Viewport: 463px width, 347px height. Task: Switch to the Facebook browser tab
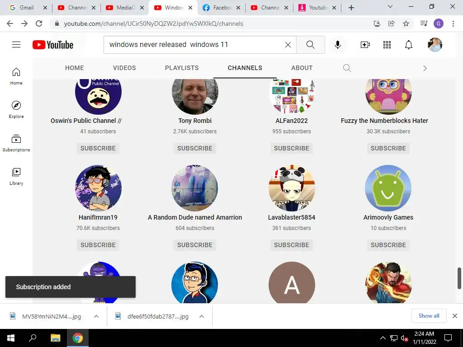pos(222,8)
